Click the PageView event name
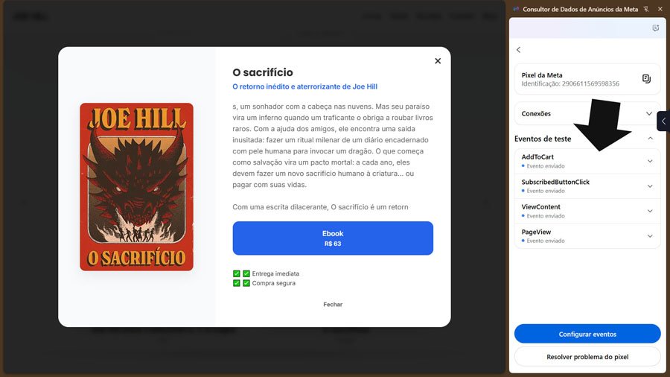 (536, 232)
